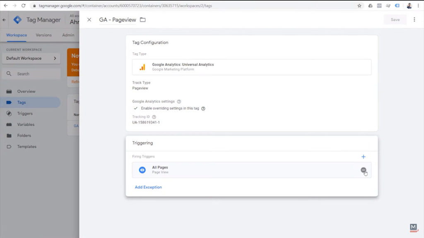Bookmark this page with the star icon
The image size is (424, 238).
coord(359,6)
